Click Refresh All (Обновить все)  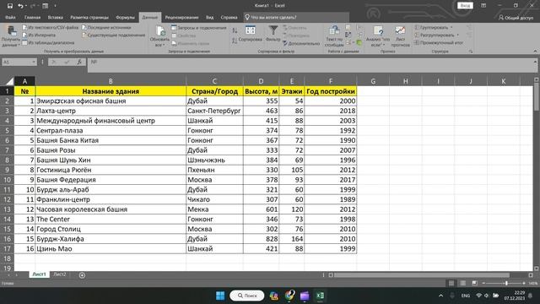(159, 36)
